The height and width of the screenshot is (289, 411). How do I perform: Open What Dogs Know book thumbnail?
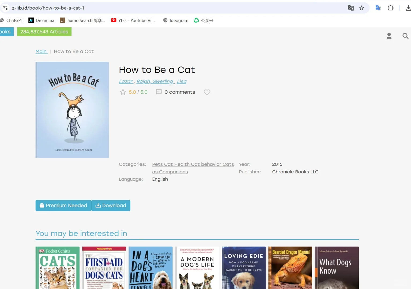337,268
